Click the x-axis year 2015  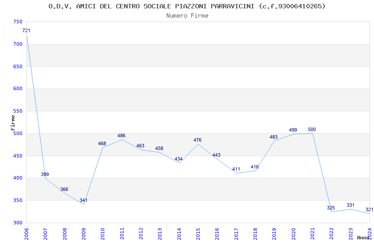[x=198, y=234]
